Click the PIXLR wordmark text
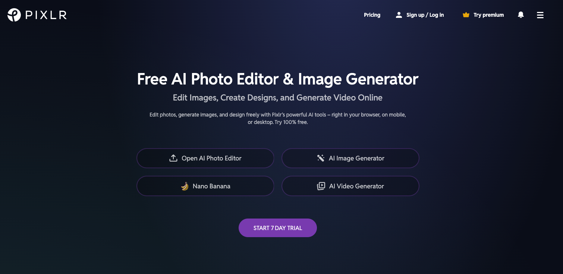563x274 pixels. (x=46, y=15)
